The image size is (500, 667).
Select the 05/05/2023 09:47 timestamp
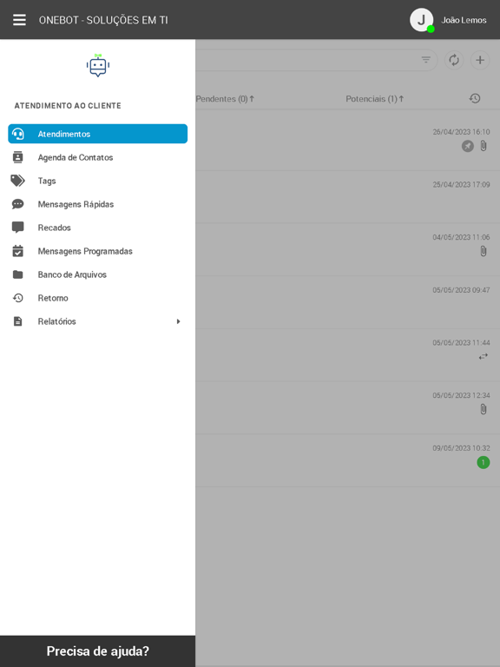(x=461, y=290)
